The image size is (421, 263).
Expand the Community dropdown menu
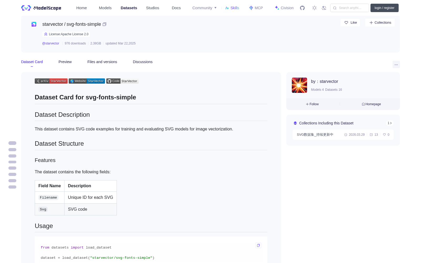pos(204,8)
